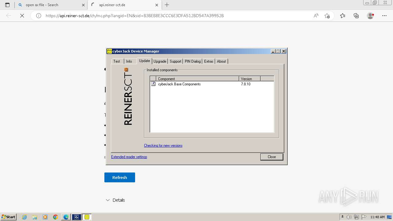This screenshot has height=221, width=393.
Task: Click the blue Refresh button
Action: (x=120, y=177)
